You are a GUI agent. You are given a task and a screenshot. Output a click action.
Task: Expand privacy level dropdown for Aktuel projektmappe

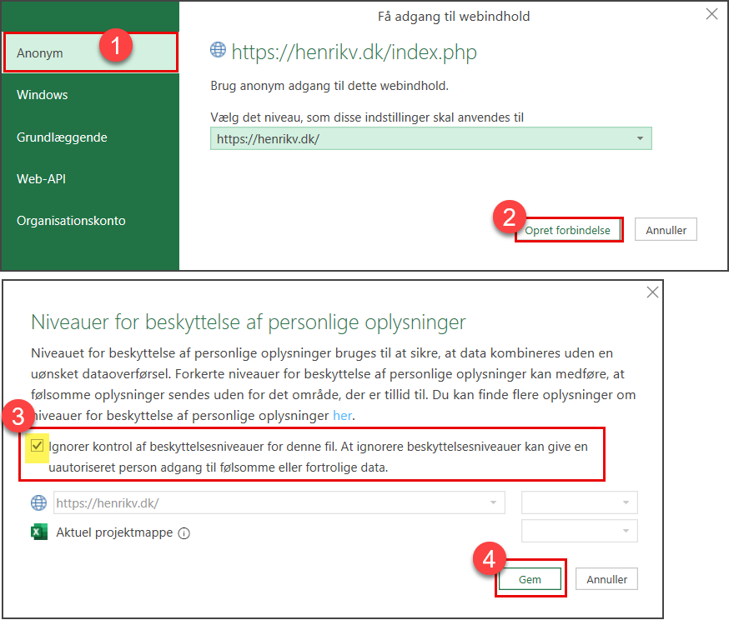coord(580,531)
